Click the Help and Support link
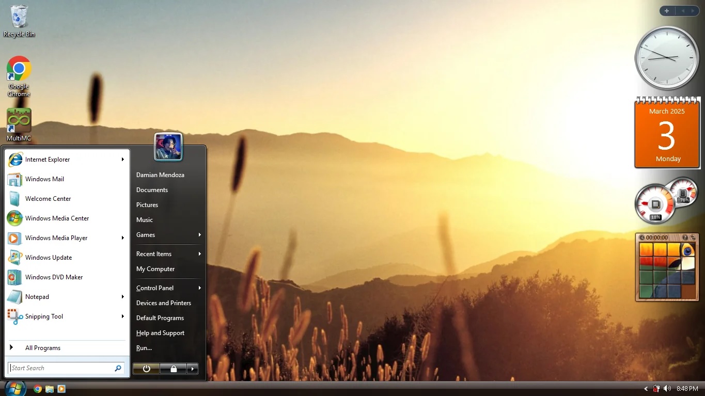This screenshot has height=396, width=705. [160, 333]
